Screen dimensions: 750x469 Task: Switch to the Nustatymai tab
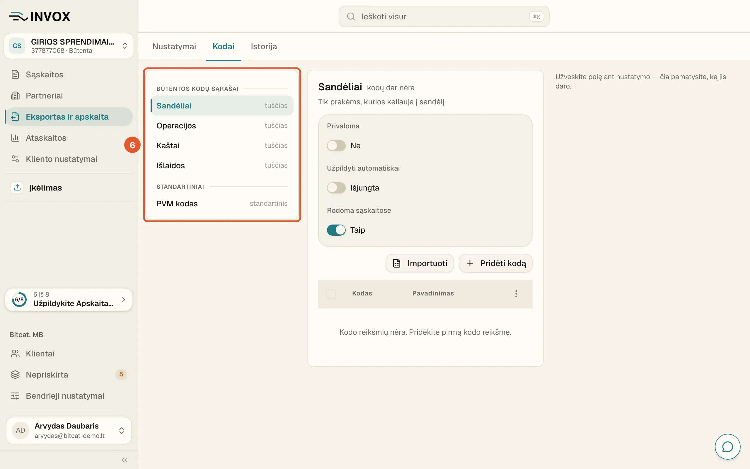(174, 47)
